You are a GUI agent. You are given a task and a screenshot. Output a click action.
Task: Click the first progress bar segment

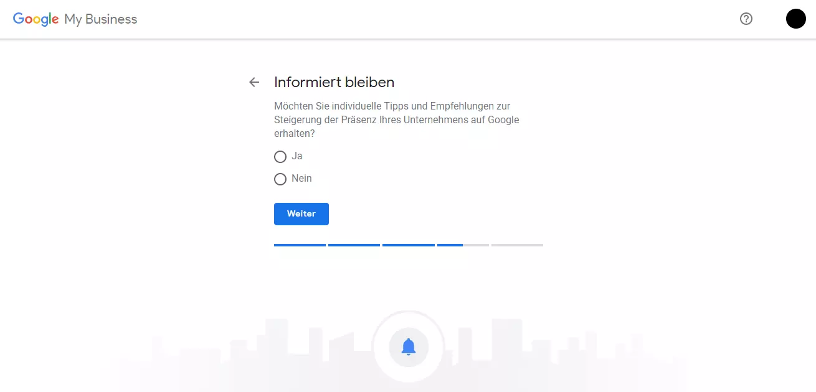coord(300,245)
